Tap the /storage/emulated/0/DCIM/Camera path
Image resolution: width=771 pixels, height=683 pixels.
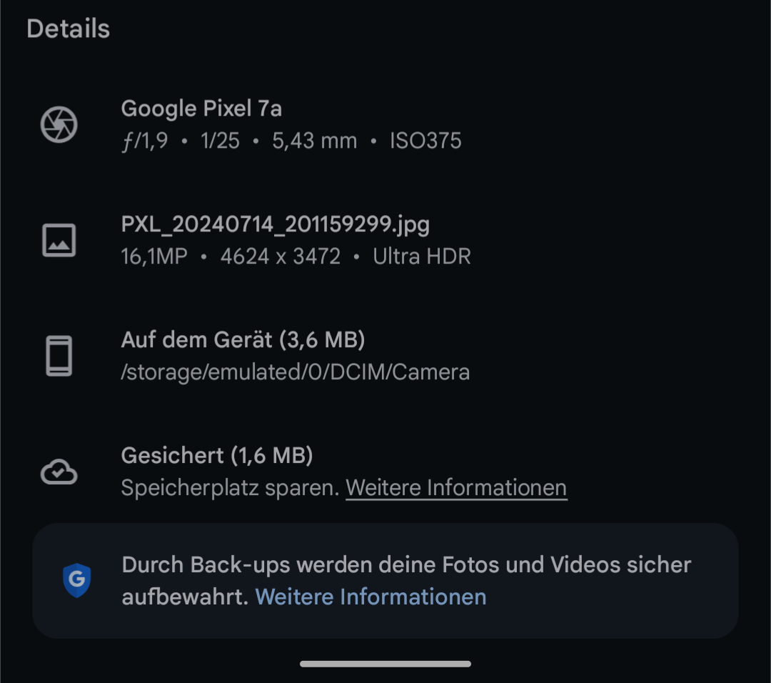tap(296, 372)
